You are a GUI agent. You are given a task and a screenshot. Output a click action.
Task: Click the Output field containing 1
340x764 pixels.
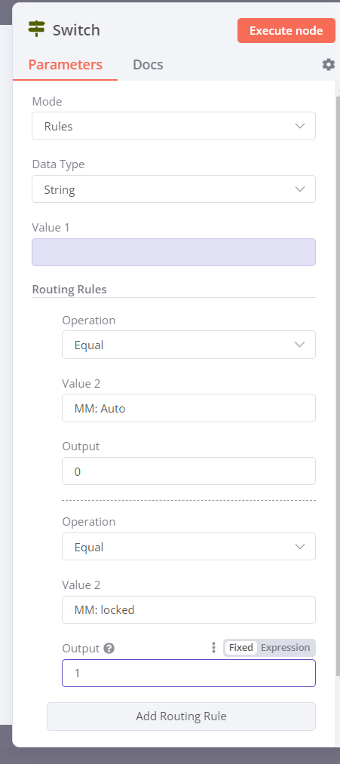188,673
